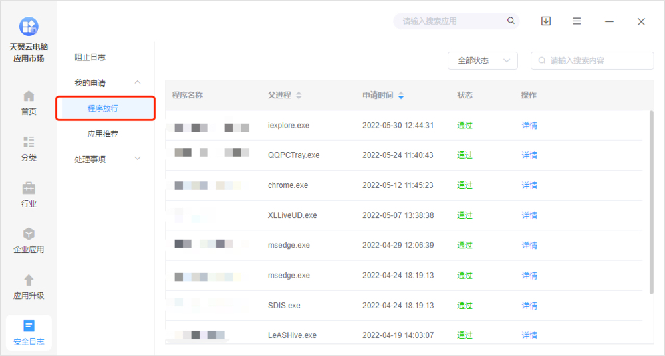This screenshot has height=356, width=665.
Task: Open the 阻止日志 menu item
Action: click(90, 57)
